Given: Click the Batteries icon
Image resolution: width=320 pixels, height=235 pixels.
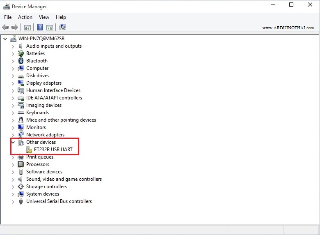Looking at the screenshot, I should (21, 53).
